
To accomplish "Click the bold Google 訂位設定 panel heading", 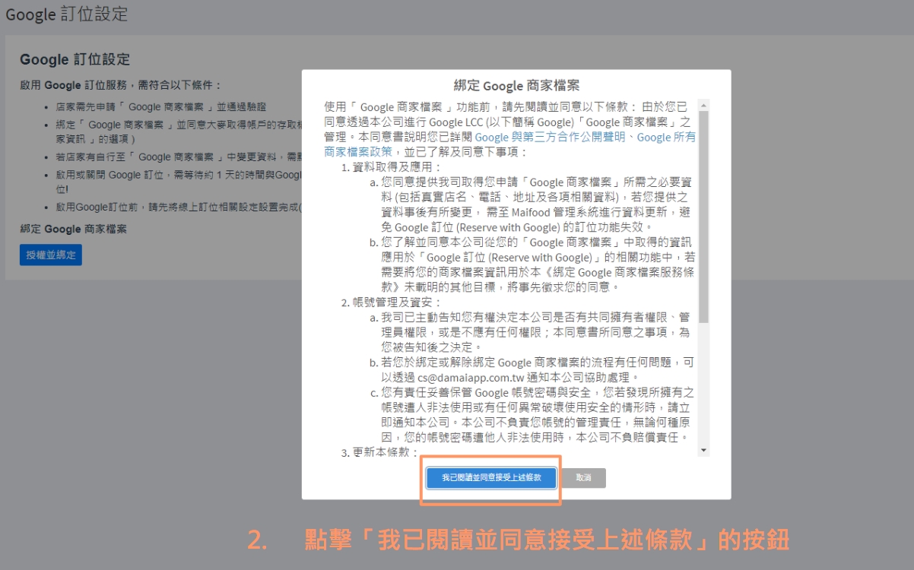I will click(x=75, y=59).
